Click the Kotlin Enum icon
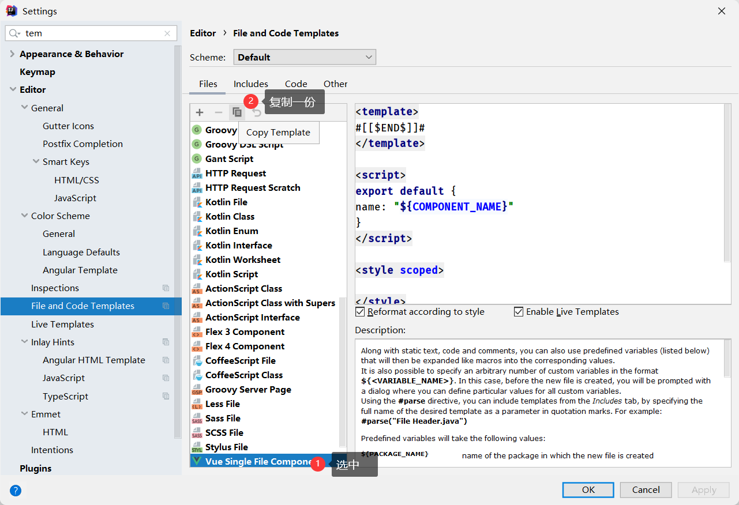739x505 pixels. (x=197, y=231)
